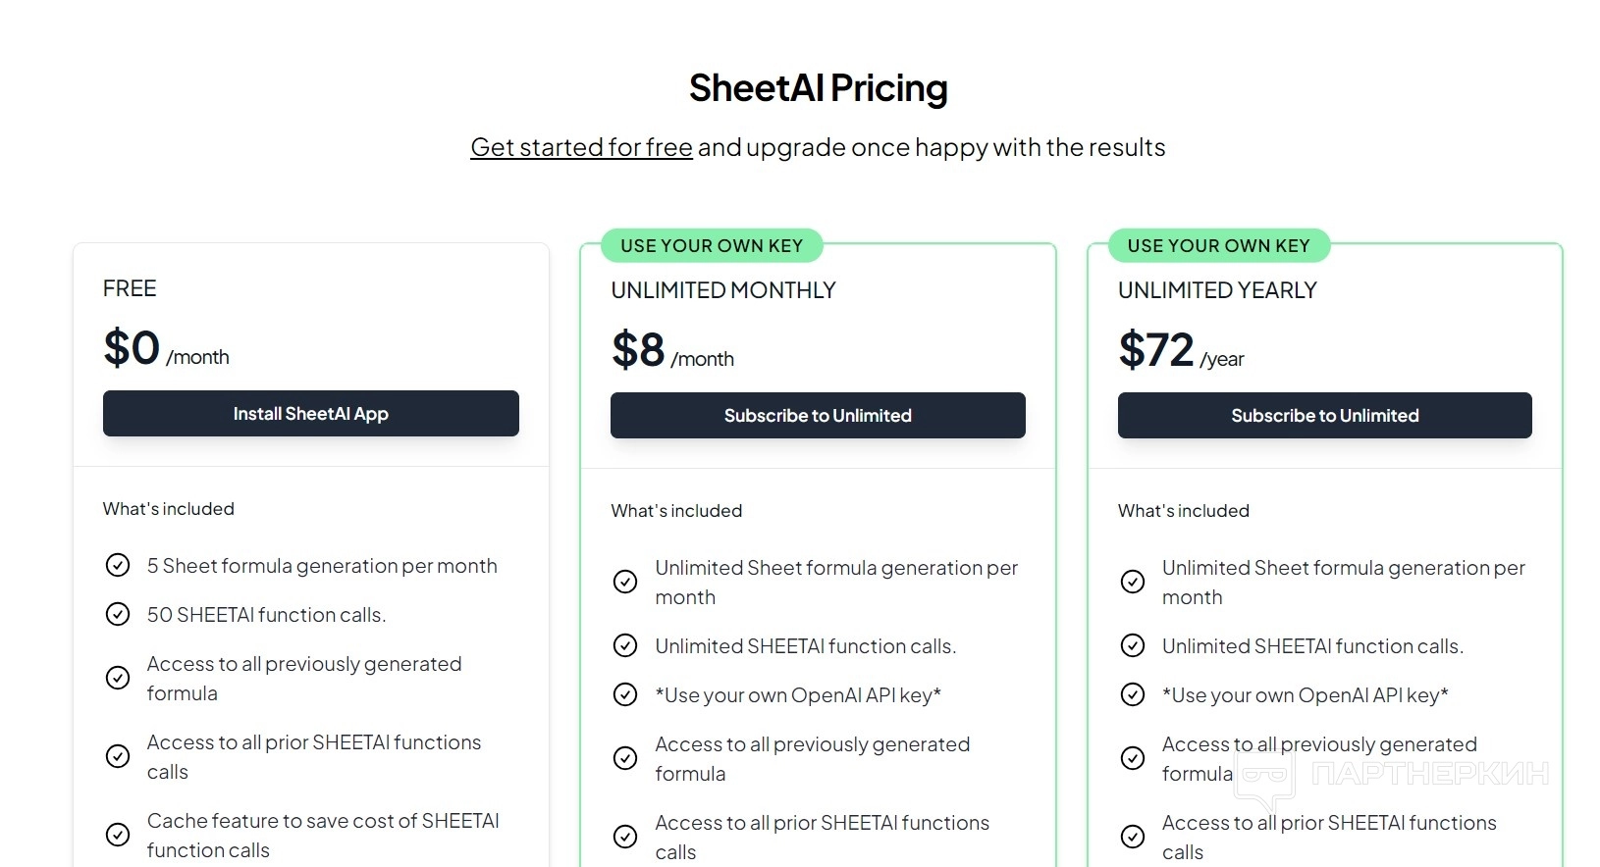Click checkmark by free plan previously generated formula
The width and height of the screenshot is (1600, 867).
click(x=118, y=678)
